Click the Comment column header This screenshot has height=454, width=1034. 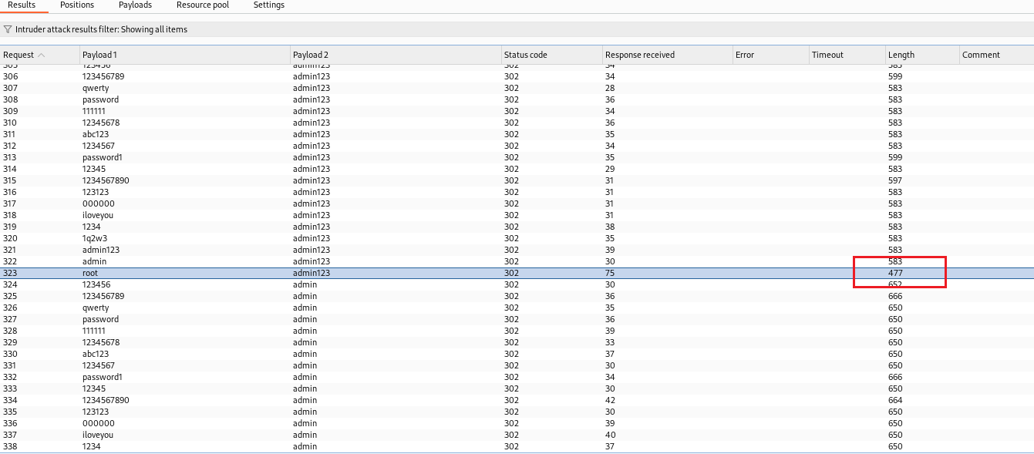(981, 55)
